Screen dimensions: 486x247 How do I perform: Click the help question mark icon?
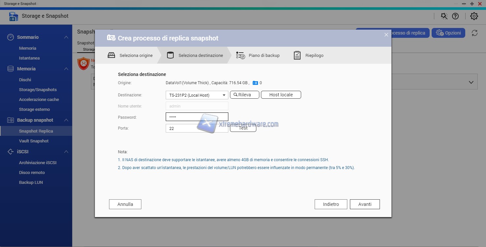(x=455, y=16)
